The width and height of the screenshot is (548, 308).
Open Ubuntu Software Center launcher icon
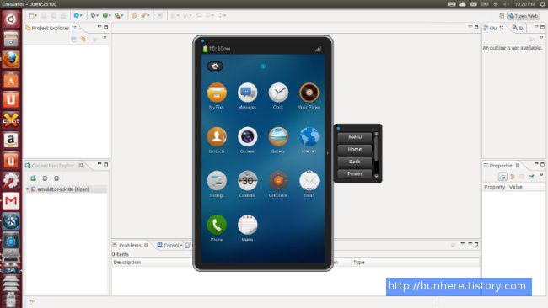point(11,80)
